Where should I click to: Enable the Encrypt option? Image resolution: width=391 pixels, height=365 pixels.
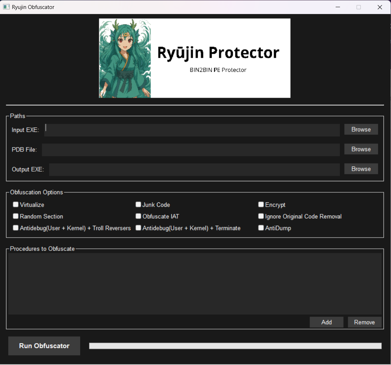[x=261, y=204]
